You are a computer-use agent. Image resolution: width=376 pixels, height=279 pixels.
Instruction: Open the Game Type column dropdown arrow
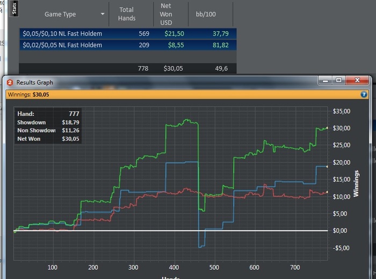(103, 15)
